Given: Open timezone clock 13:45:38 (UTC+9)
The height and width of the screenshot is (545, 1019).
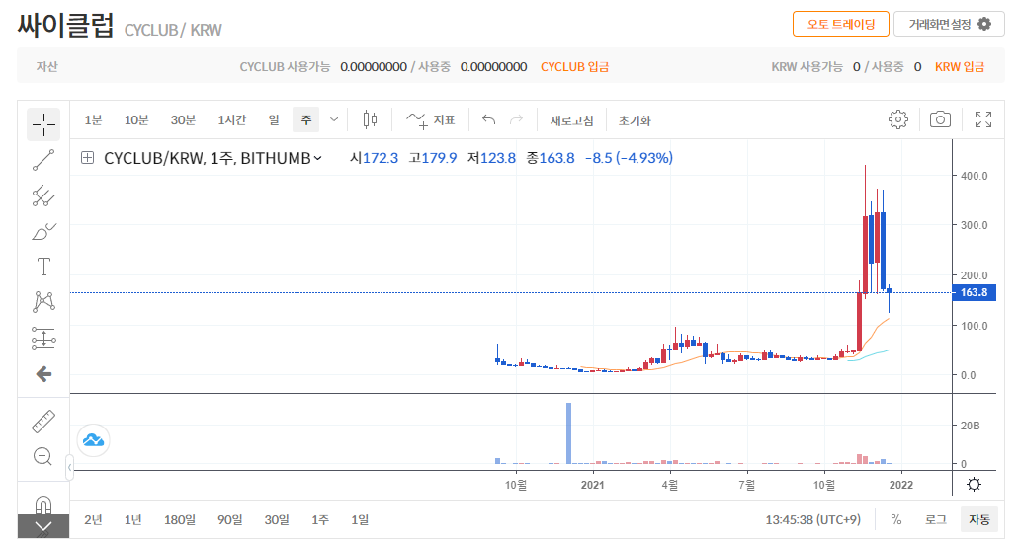Looking at the screenshot, I should [813, 519].
